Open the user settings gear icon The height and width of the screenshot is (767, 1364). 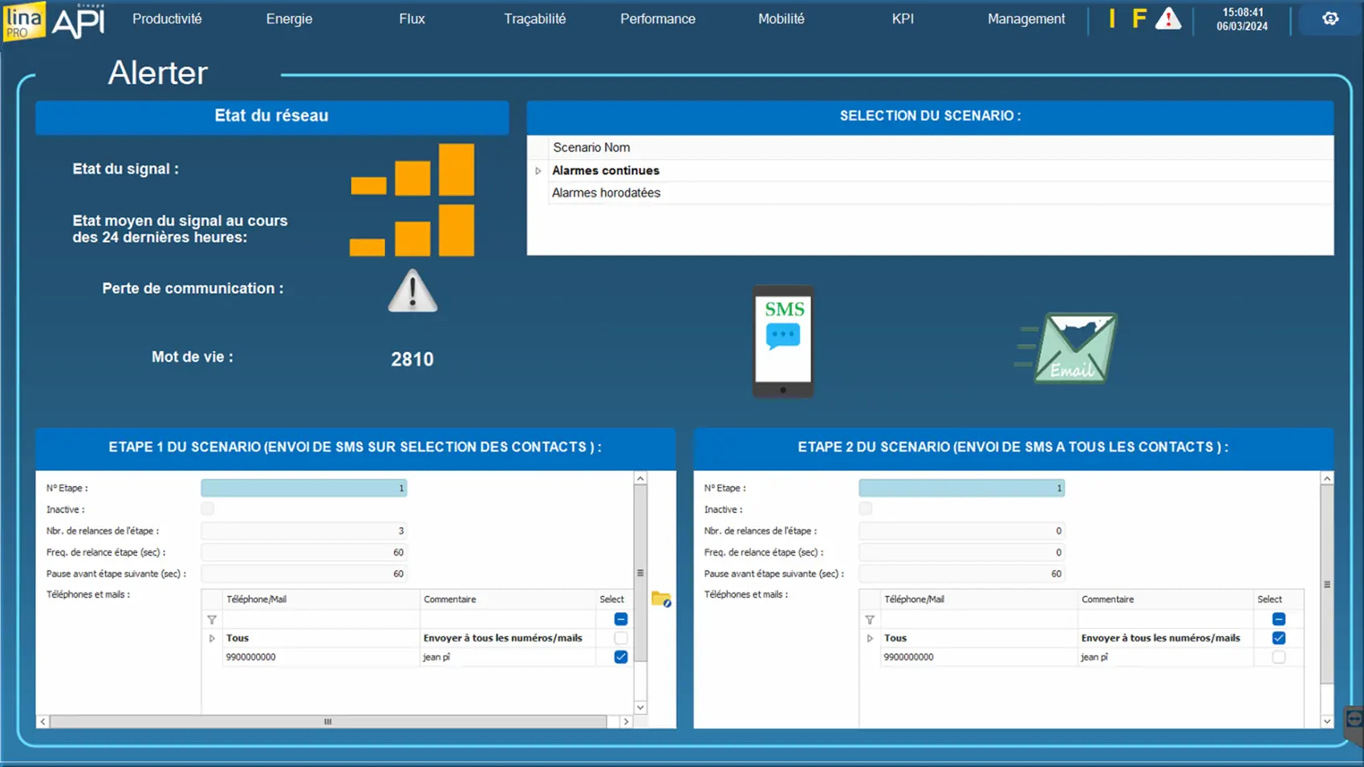1329,18
